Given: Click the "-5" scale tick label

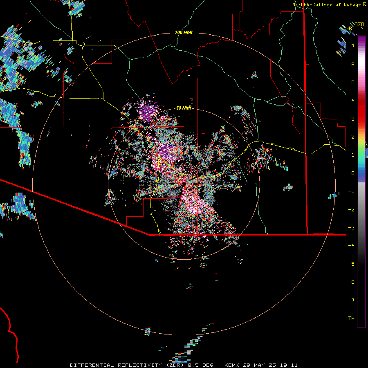Looking at the screenshot, I should pyautogui.click(x=351, y=264).
